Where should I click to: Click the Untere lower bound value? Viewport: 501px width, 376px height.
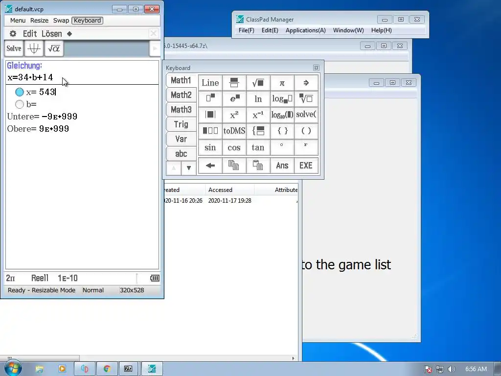tap(59, 117)
